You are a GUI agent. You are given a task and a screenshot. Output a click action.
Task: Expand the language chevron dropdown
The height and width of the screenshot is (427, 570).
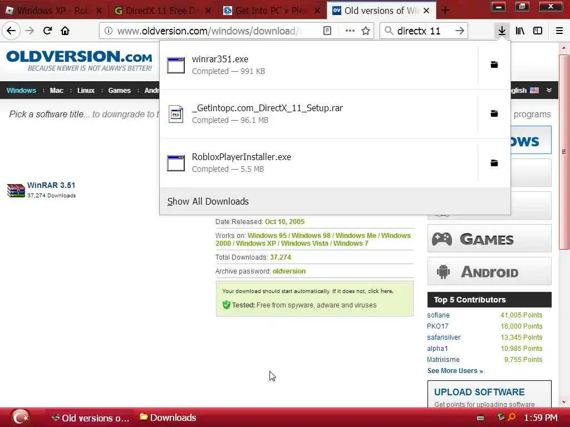coord(549,90)
